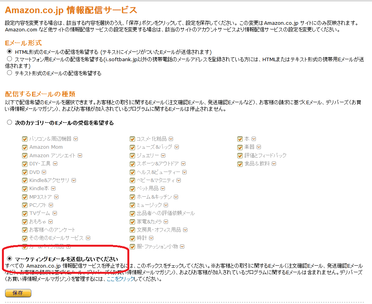Toggle ホーム&キッチン checkbox
Viewport: 372px width, 304px height.
[x=132, y=197]
